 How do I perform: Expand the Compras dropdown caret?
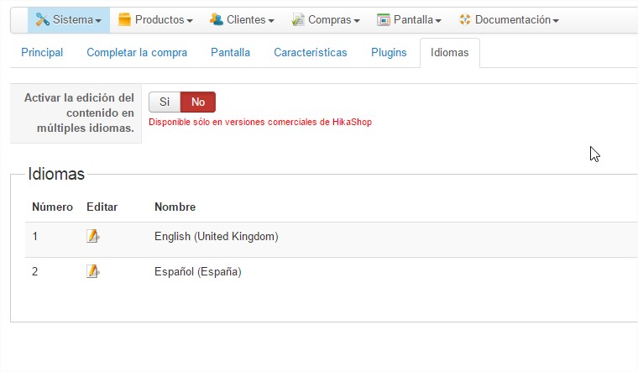pyautogui.click(x=357, y=20)
